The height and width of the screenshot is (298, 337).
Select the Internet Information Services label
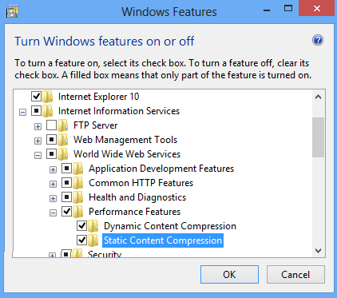coord(119,111)
